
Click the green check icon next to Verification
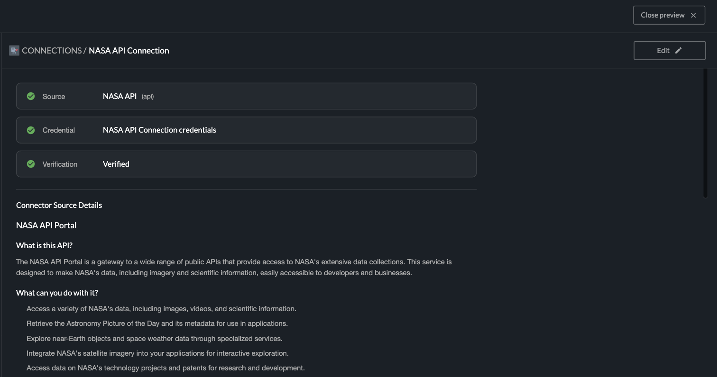pos(31,164)
